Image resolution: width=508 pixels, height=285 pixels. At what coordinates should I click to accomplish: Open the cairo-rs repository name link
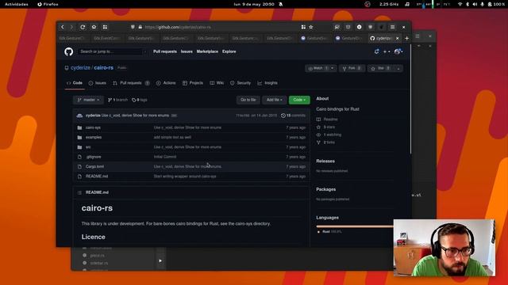pos(104,68)
